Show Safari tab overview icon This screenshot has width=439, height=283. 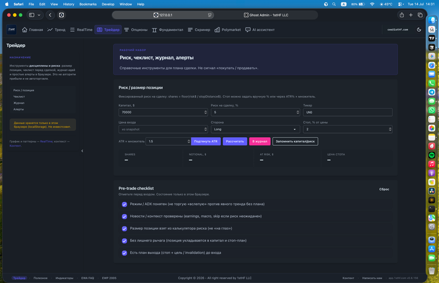click(420, 15)
